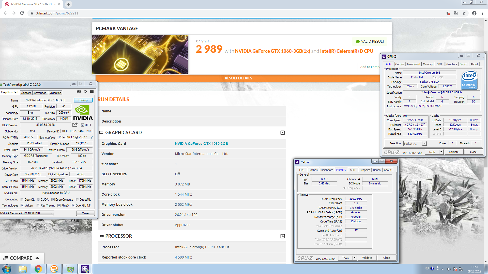This screenshot has height=274, width=488.
Task: Open Tools dropdown arrow in CPU window
Action: [441, 152]
